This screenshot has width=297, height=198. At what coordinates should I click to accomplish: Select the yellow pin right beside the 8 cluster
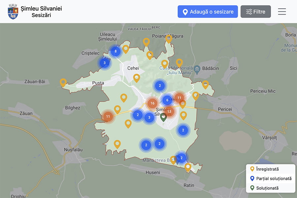coord(126,49)
